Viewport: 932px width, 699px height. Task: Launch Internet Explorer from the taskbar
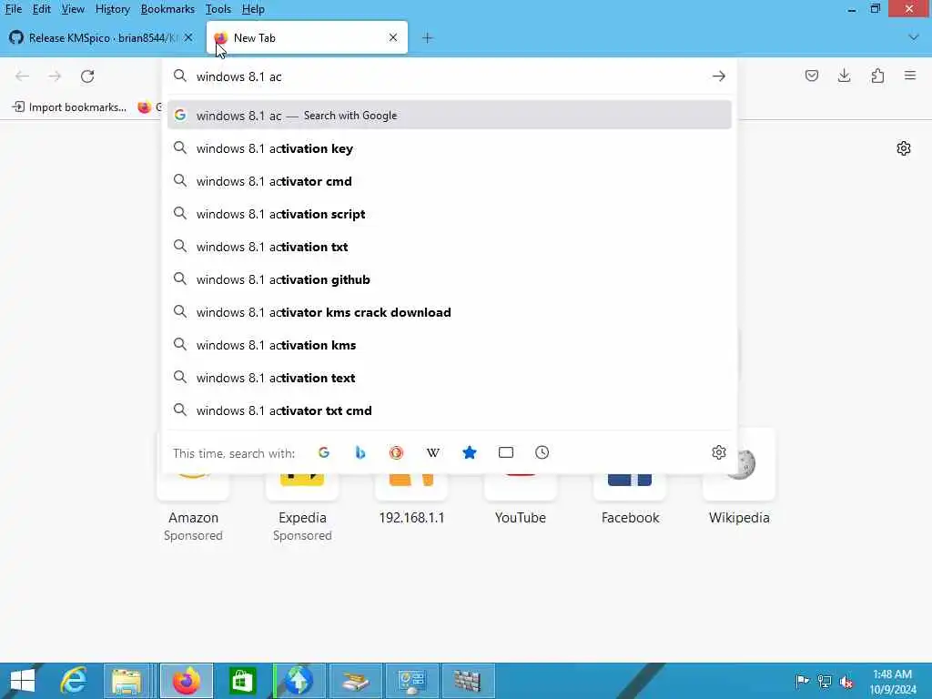click(74, 681)
